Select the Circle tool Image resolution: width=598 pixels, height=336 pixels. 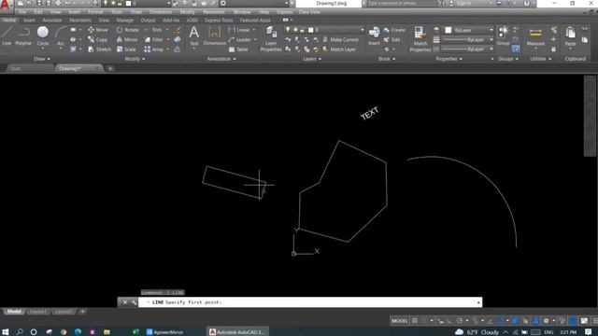tap(43, 36)
